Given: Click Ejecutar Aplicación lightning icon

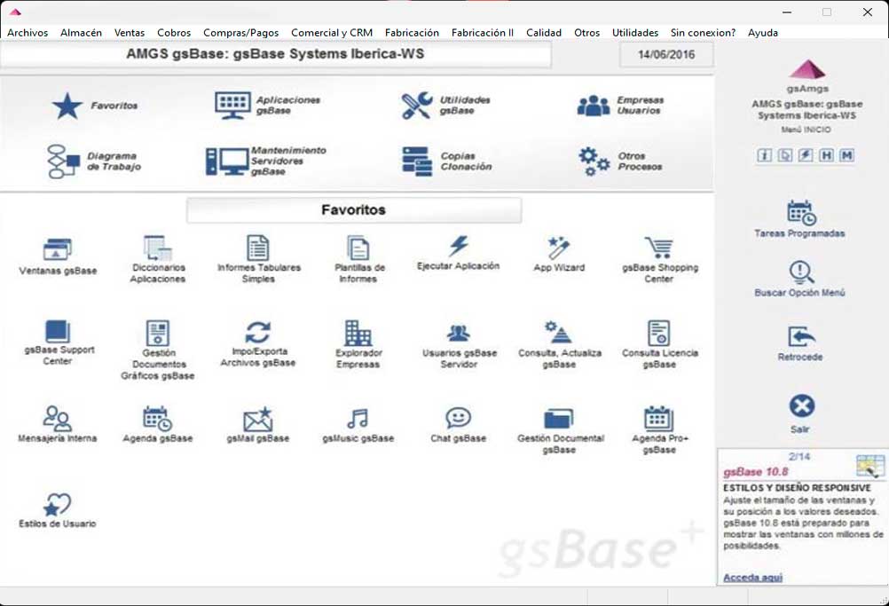Looking at the screenshot, I should (x=459, y=246).
